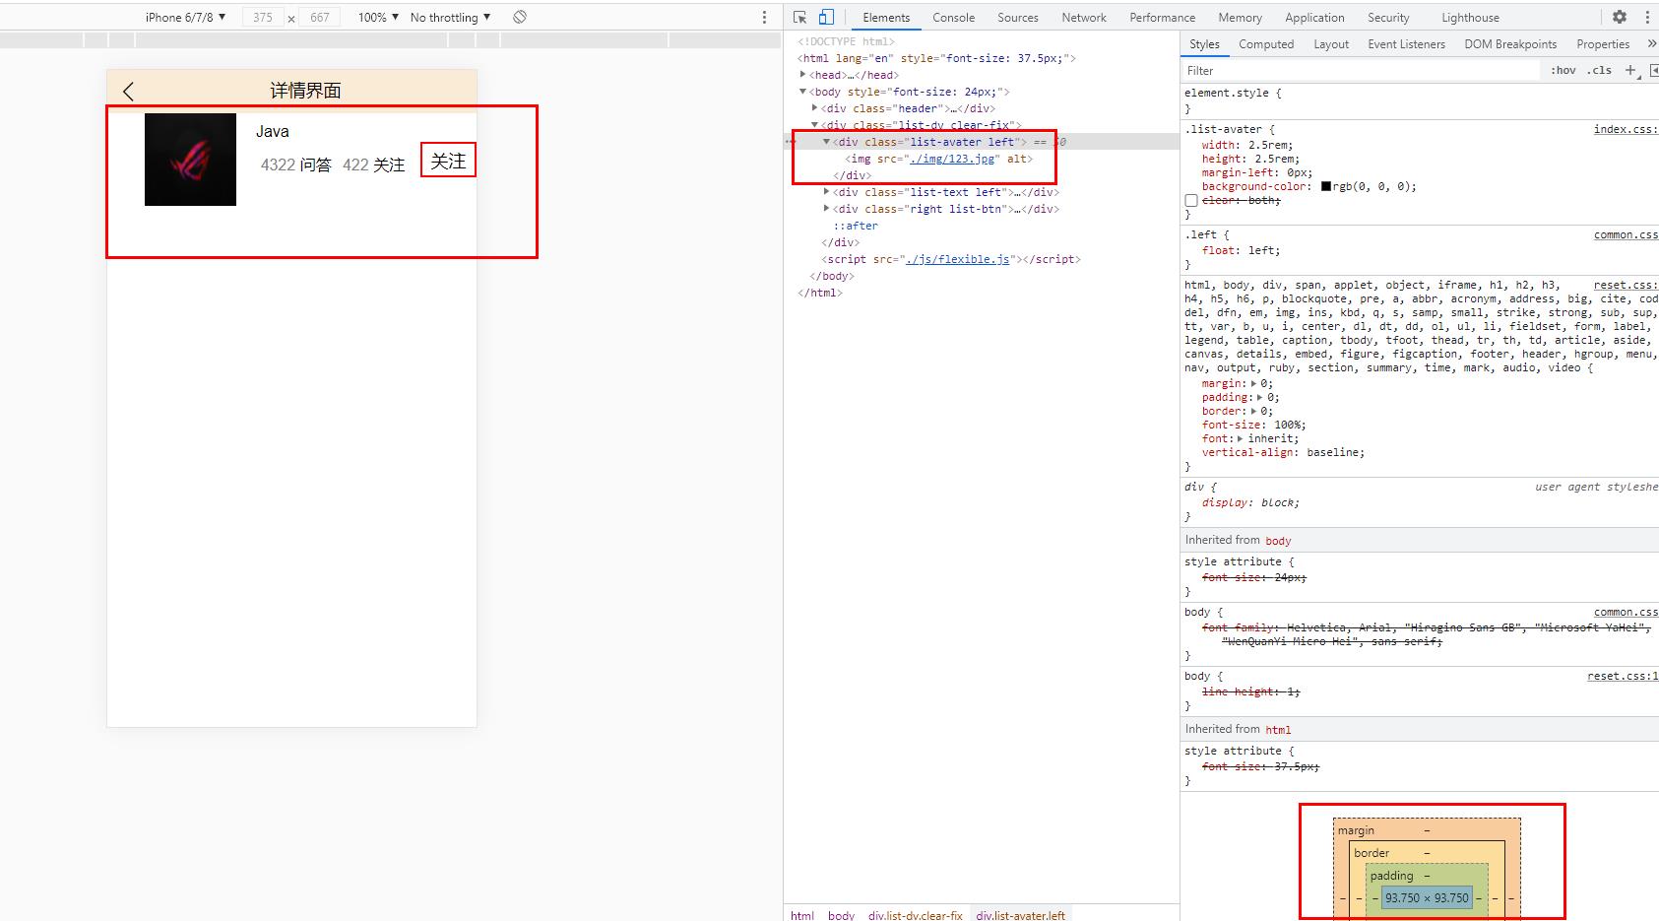Click the device height field 667
1659x921 pixels.
point(320,17)
